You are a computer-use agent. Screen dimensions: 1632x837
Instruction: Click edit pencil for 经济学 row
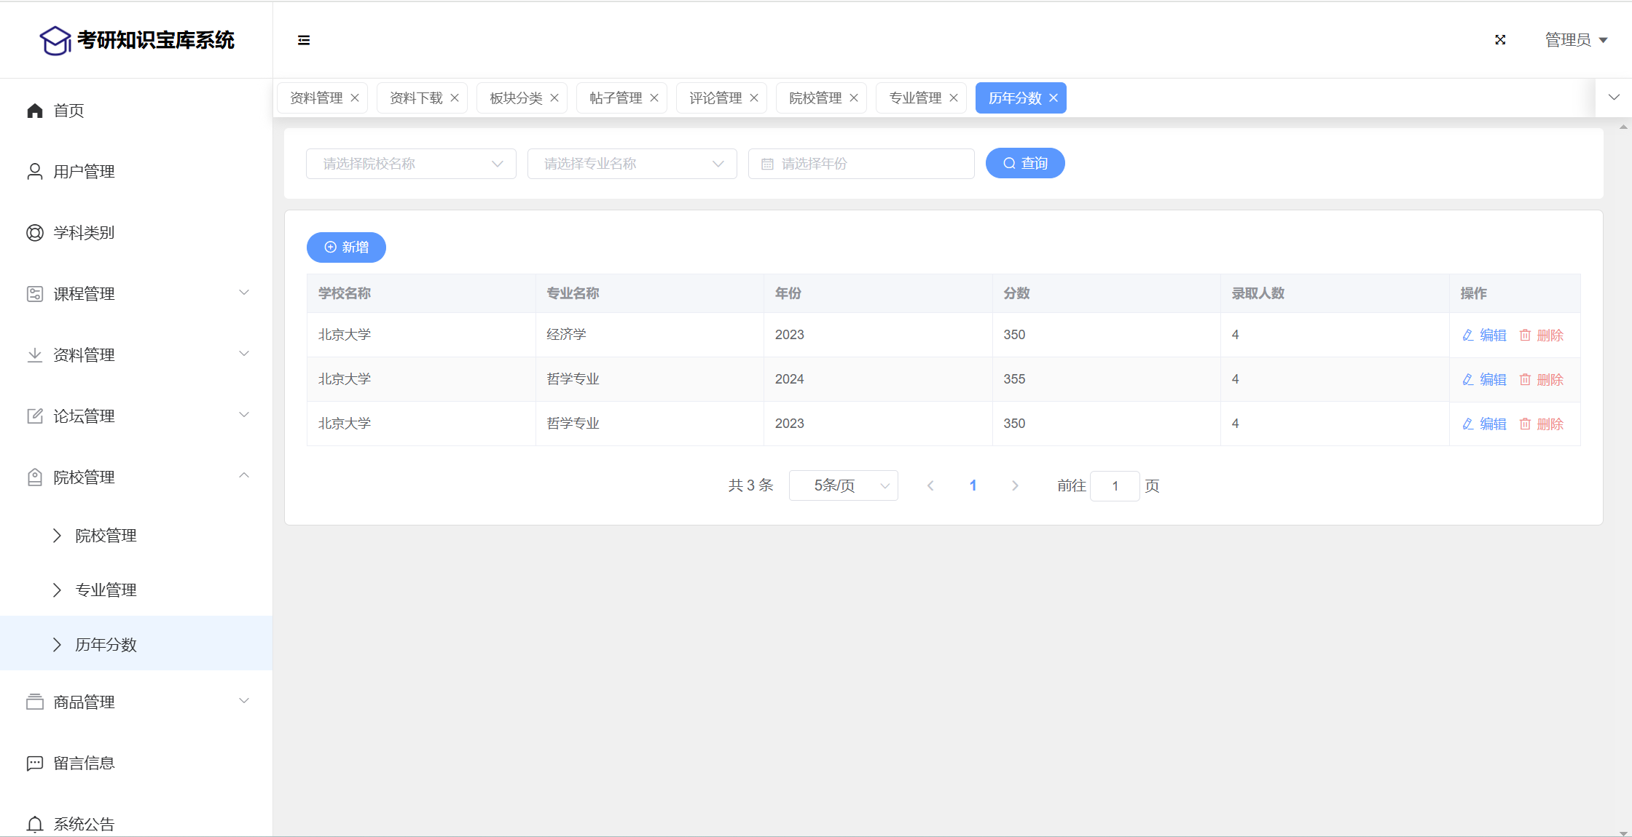pyautogui.click(x=1468, y=336)
